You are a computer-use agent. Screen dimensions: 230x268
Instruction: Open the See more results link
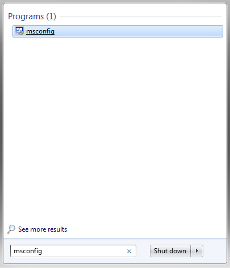tap(43, 229)
